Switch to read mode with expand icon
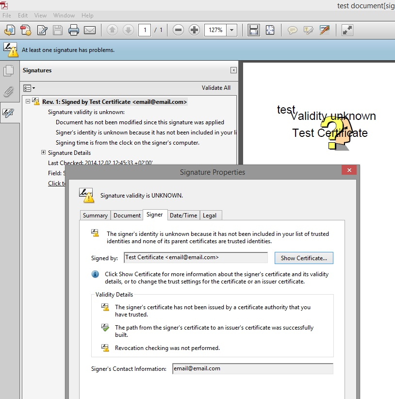Screen dimensions: 395x399 tap(347, 30)
